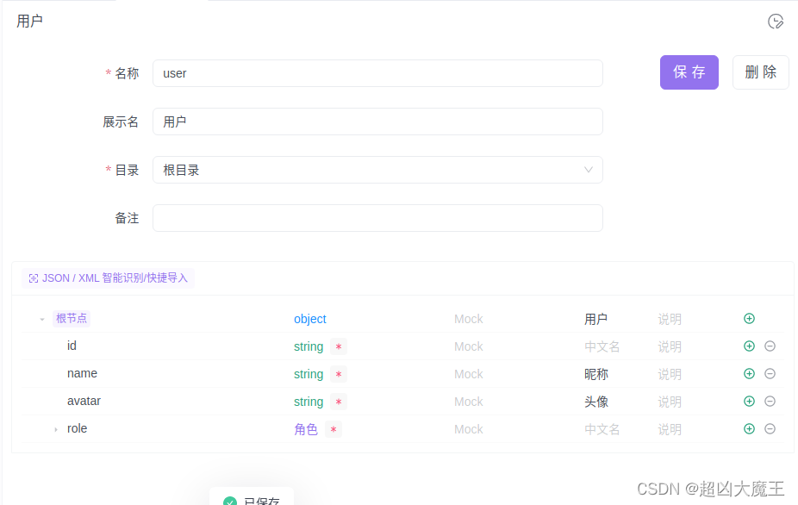Toggle the required asterisk on the role field
This screenshot has width=798, height=505.
[334, 429]
